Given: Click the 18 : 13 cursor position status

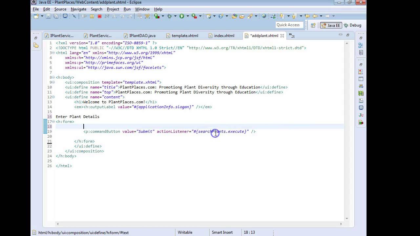Looking at the screenshot, I should 249,232.
